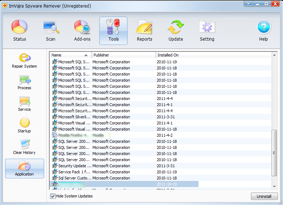Click the Help question mark icon
Image resolution: width=283 pixels, height=205 pixels.
264,27
